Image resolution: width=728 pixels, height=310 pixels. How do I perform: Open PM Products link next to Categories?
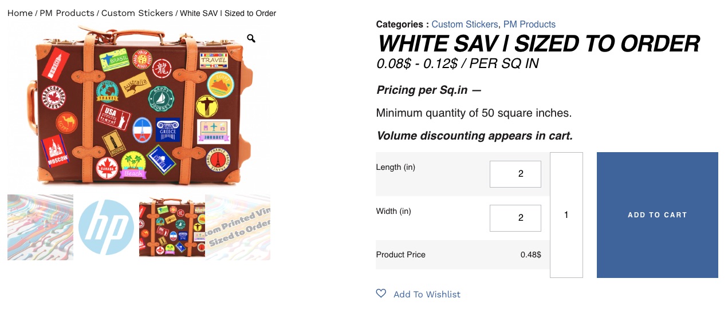529,24
